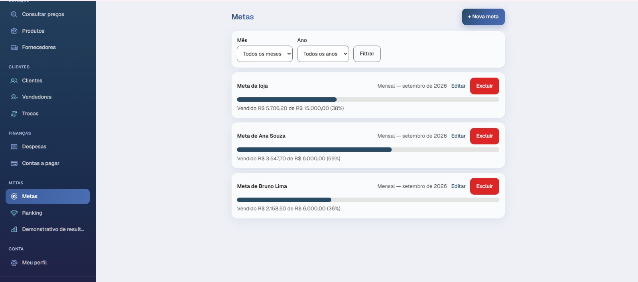The height and width of the screenshot is (282, 638).
Task: Click the exchange arrows icon beside Trocas
Action: (x=14, y=114)
